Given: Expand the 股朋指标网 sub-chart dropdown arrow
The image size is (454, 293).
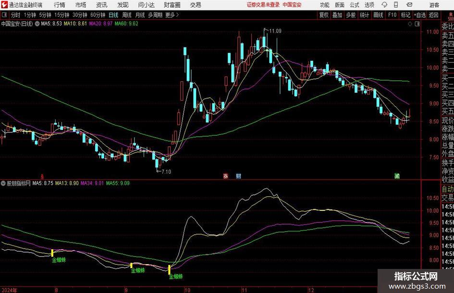Looking at the screenshot, I should pyautogui.click(x=3, y=183).
